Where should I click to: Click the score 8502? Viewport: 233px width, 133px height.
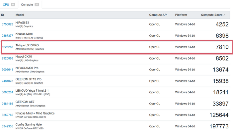coord(222,58)
